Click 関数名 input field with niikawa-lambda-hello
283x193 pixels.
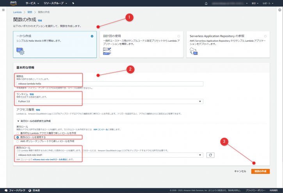(x=110, y=84)
